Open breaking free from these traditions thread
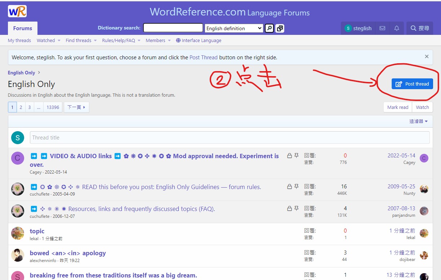The image size is (441, 280). (113, 275)
